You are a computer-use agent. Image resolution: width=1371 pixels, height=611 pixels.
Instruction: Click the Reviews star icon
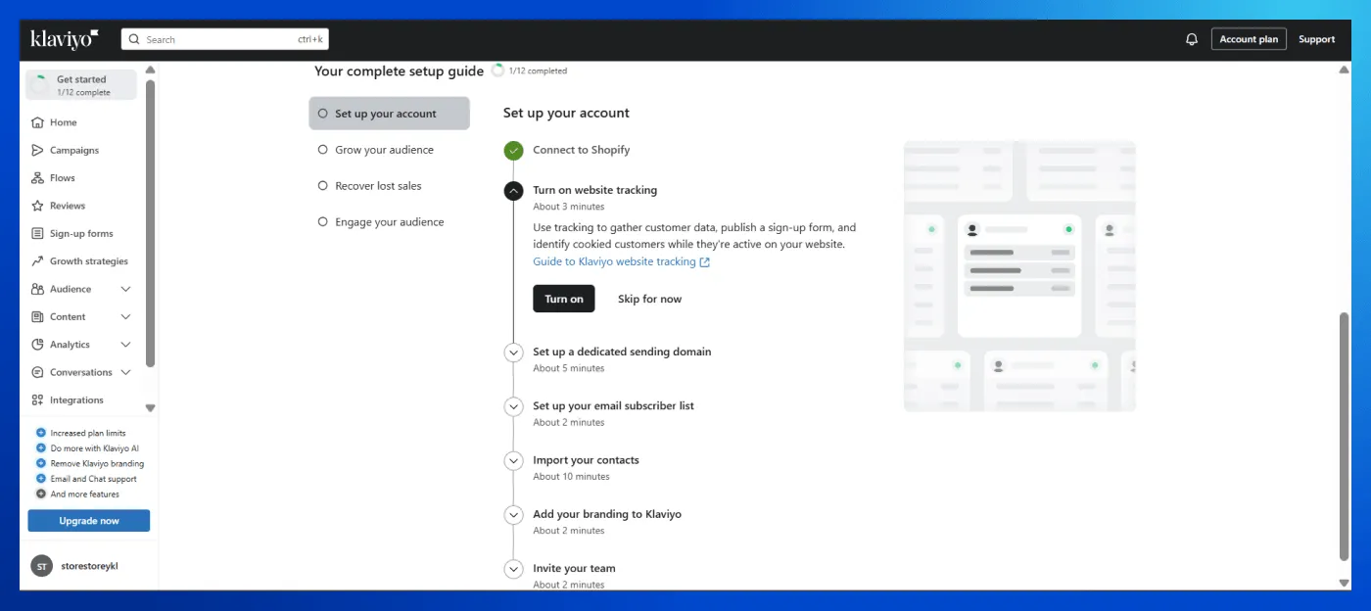click(37, 206)
